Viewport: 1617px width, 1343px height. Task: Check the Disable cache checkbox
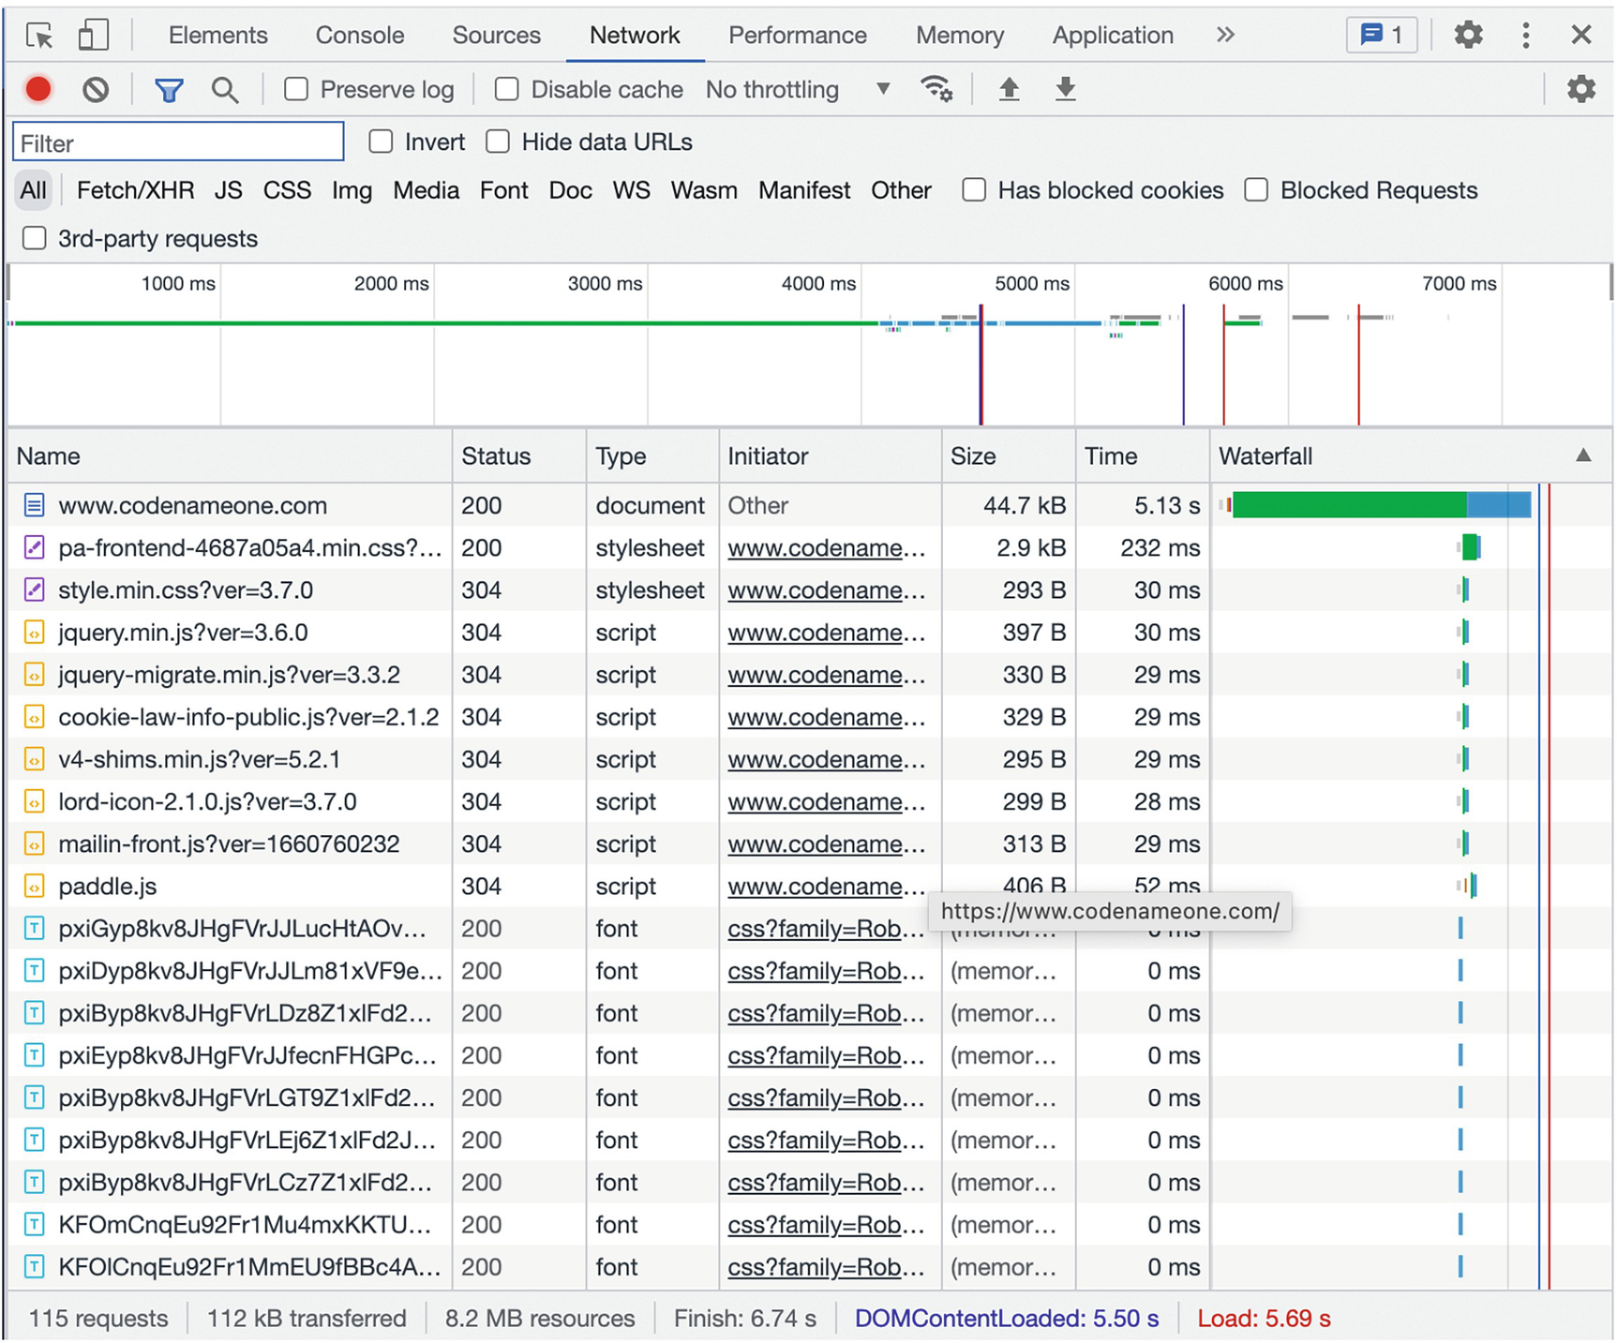506,89
